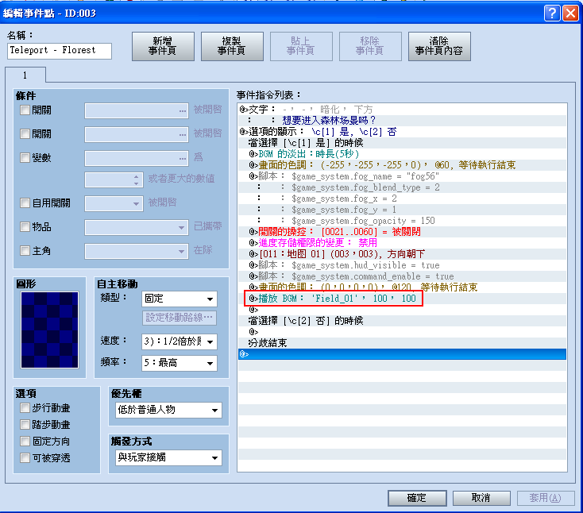
Task: Select the script line fog_name = "fog56"
Action: pos(402,176)
